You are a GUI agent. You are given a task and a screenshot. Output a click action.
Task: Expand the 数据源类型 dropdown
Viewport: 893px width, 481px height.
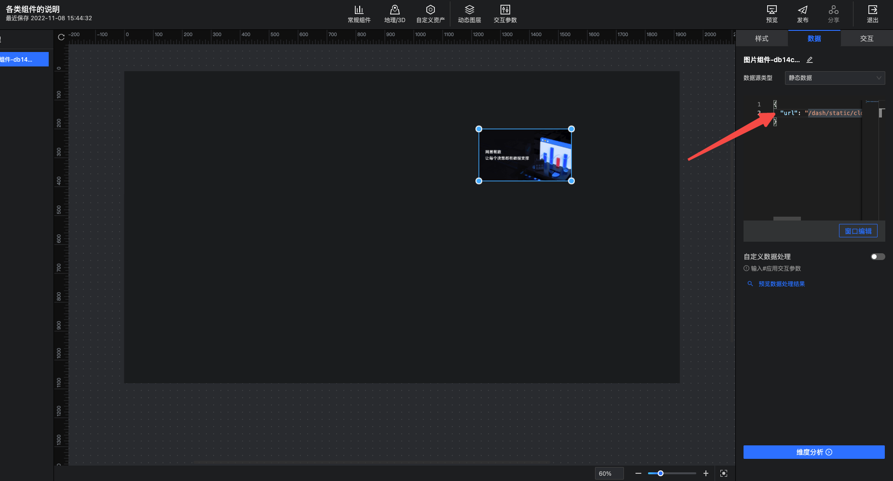pyautogui.click(x=834, y=78)
